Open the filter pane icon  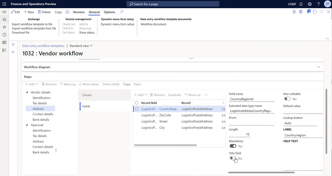pyautogui.click(x=13, y=45)
